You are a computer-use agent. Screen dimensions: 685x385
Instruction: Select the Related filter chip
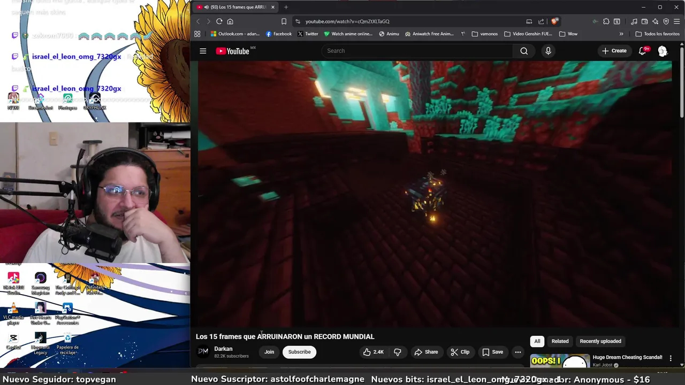coord(560,341)
